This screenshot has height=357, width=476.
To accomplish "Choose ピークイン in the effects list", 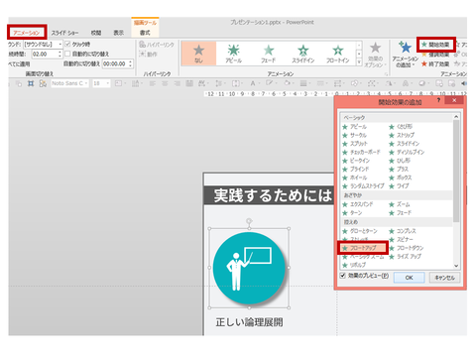I will pos(356,161).
